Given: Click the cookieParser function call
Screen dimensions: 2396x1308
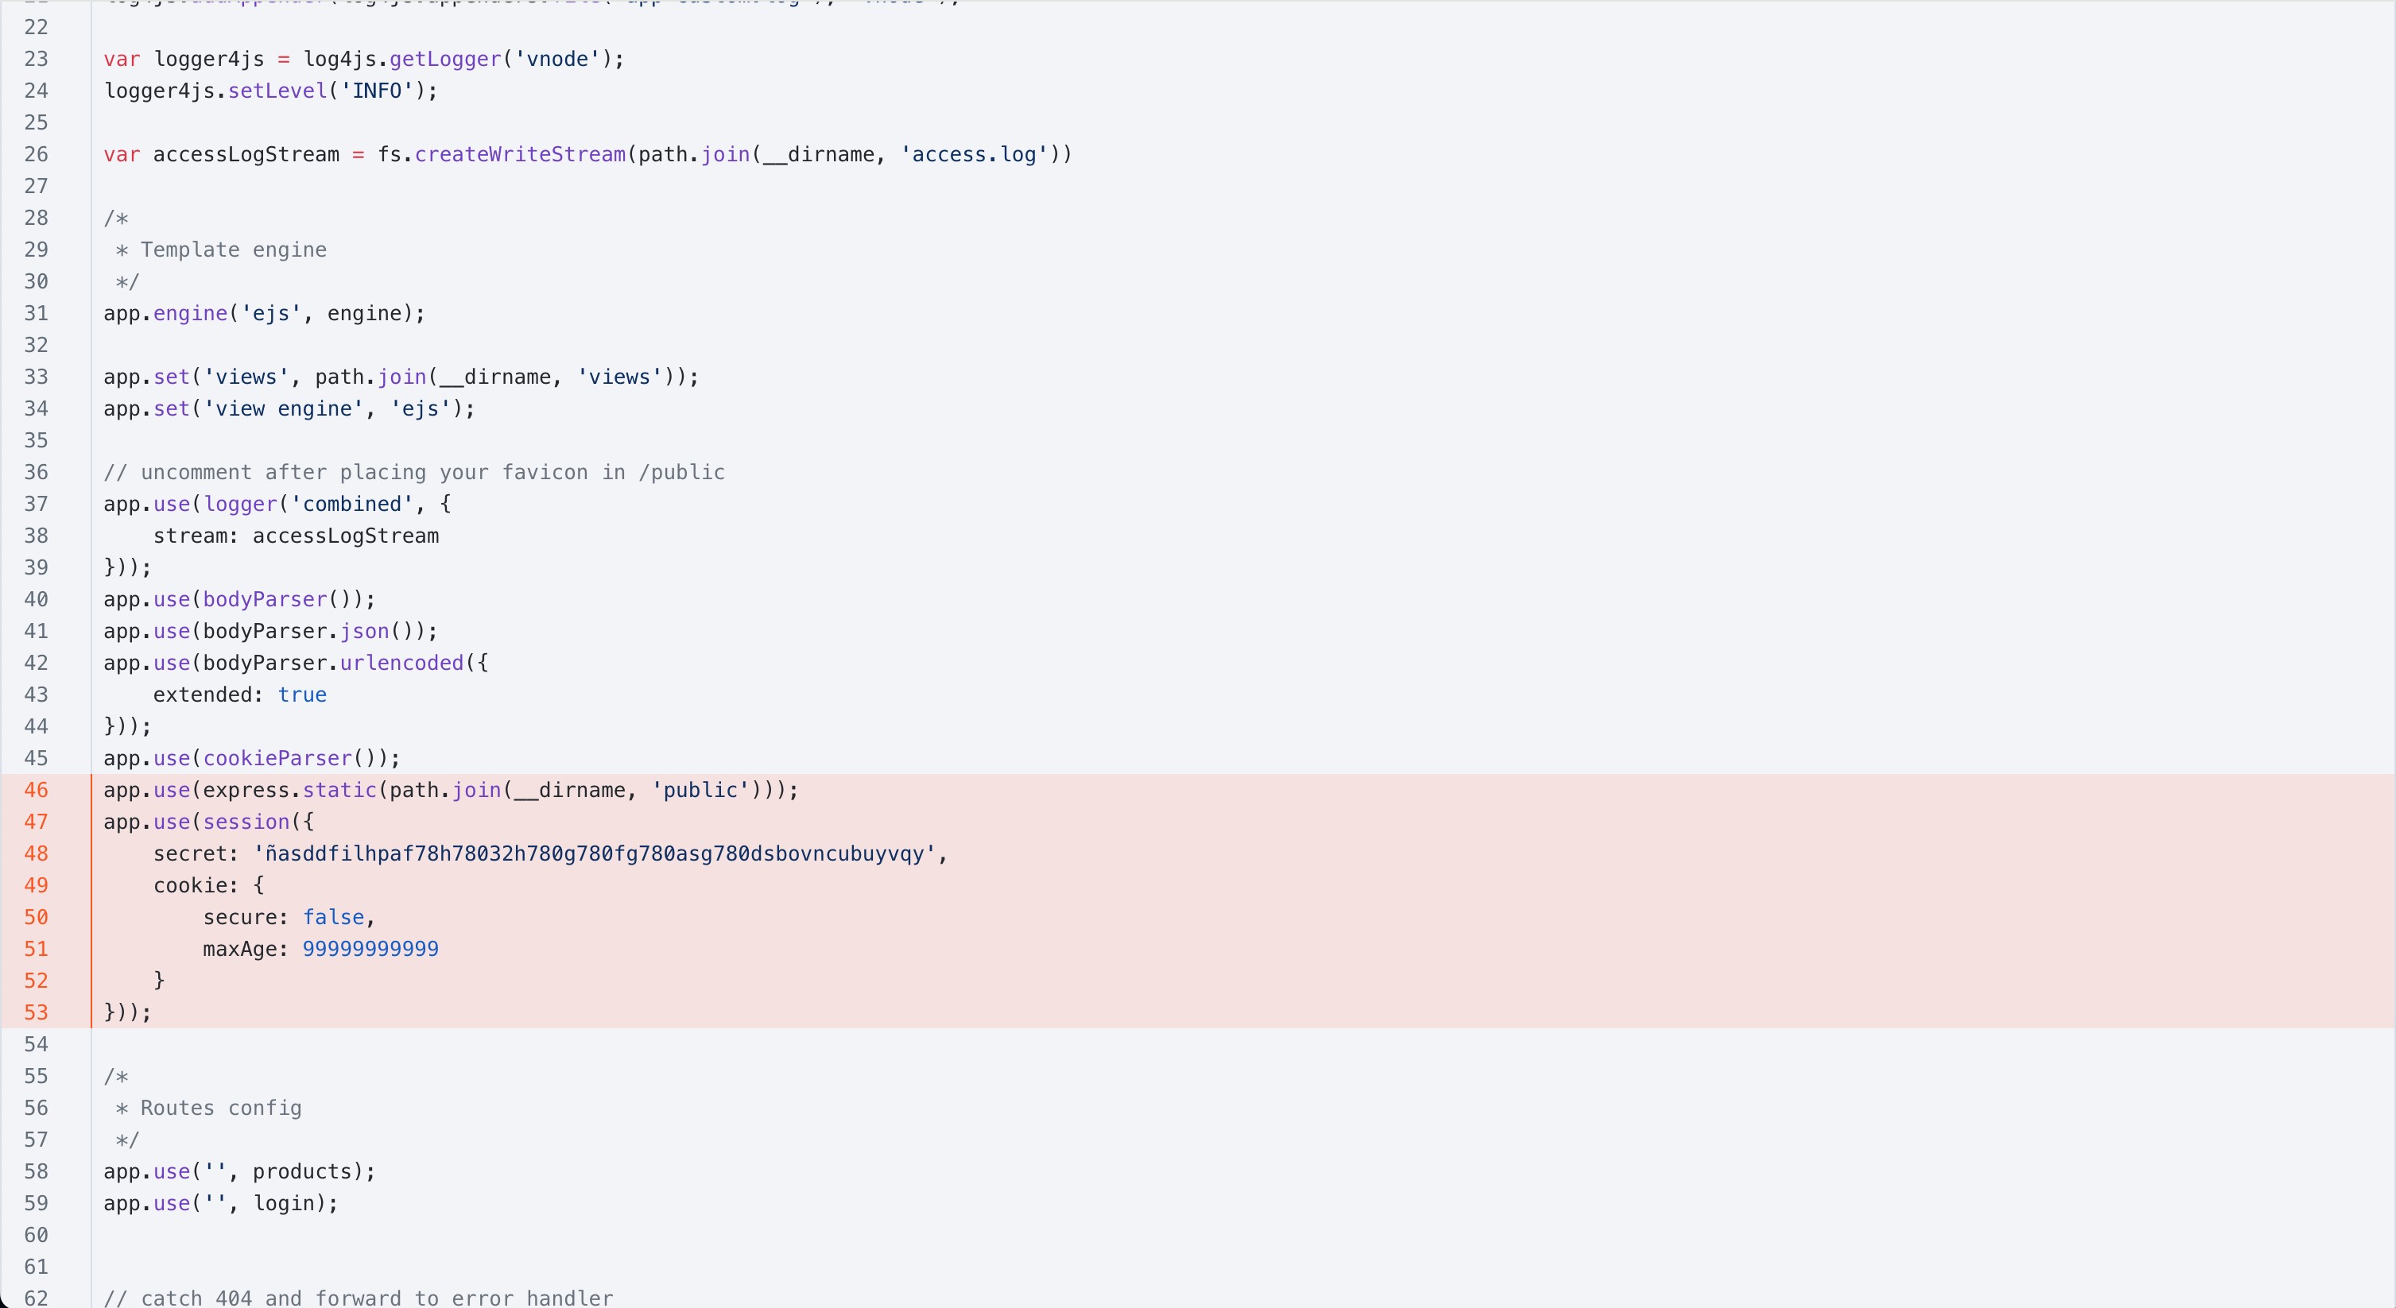Looking at the screenshot, I should coord(277,759).
